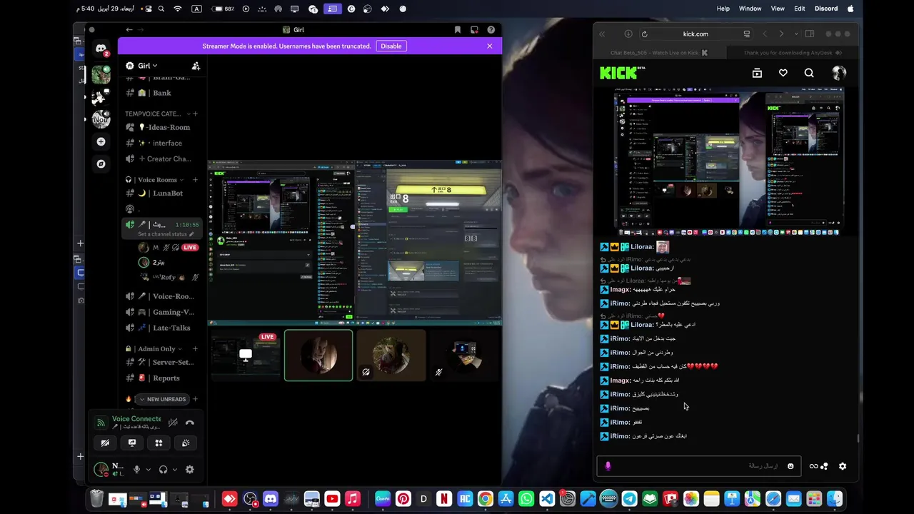
Task: Toggle camera off icon in voice panel
Action: tap(105, 443)
